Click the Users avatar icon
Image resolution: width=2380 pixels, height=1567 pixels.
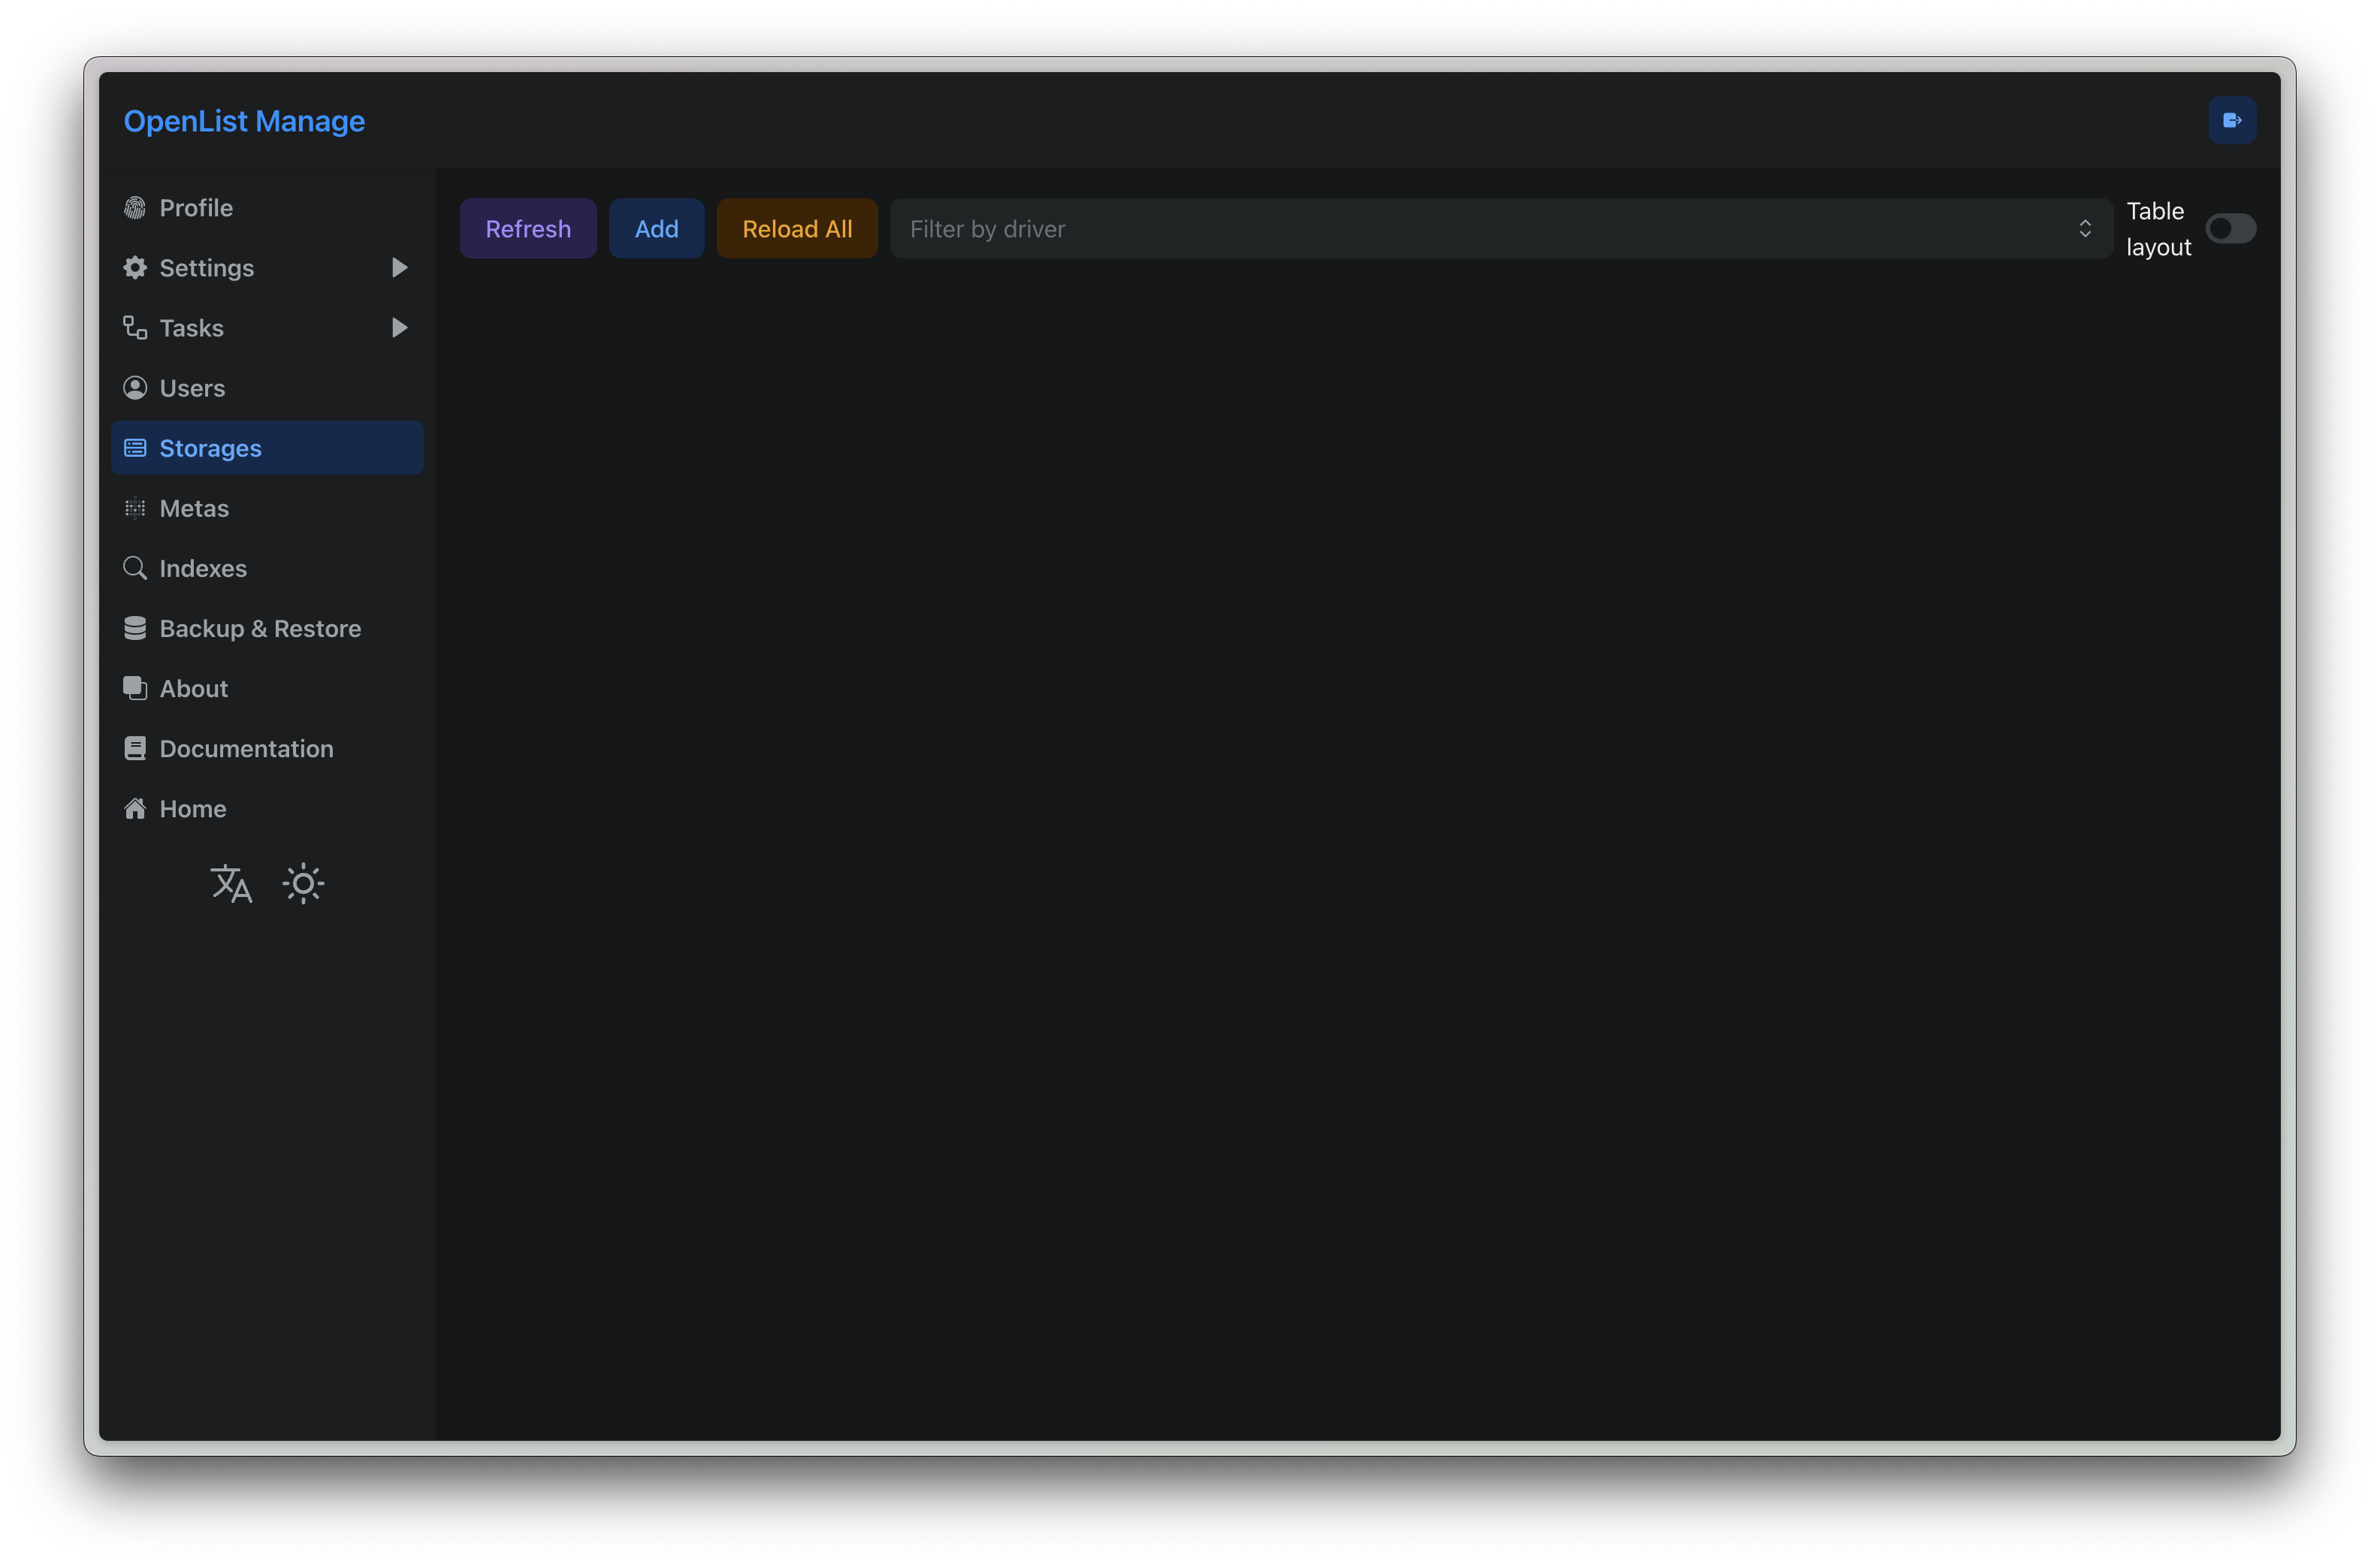click(135, 388)
